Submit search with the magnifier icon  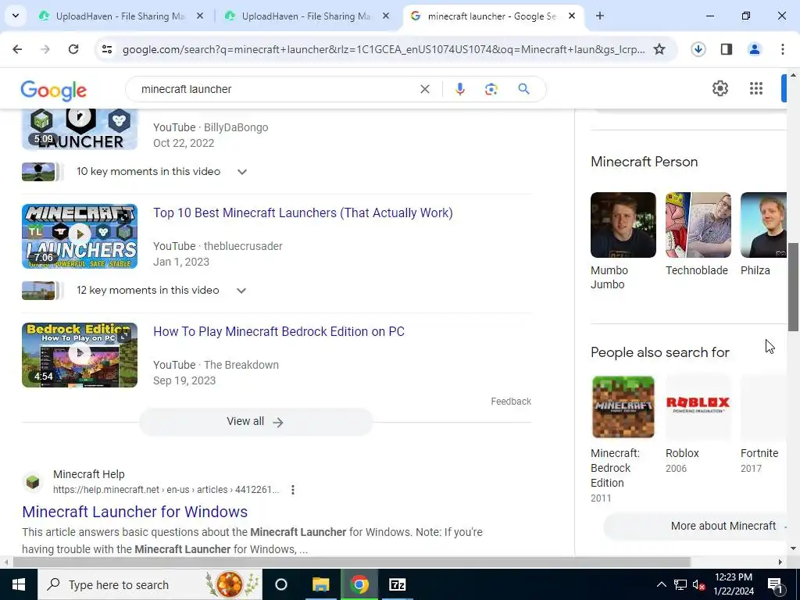coord(524,89)
